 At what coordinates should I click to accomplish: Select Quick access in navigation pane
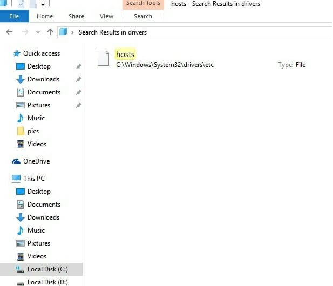click(x=42, y=53)
